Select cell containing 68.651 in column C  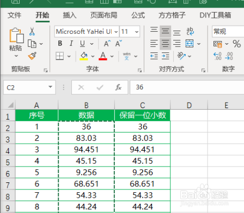143,184
